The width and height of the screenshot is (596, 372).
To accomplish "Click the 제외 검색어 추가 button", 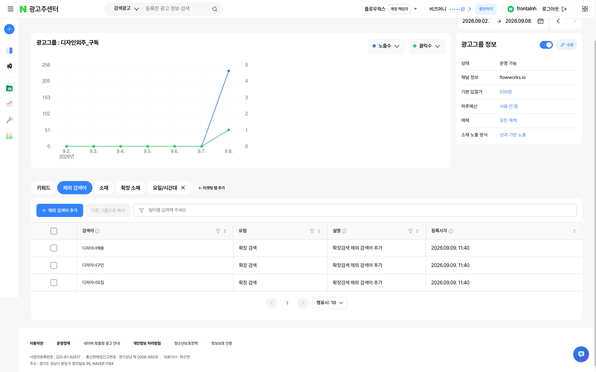I will point(60,210).
